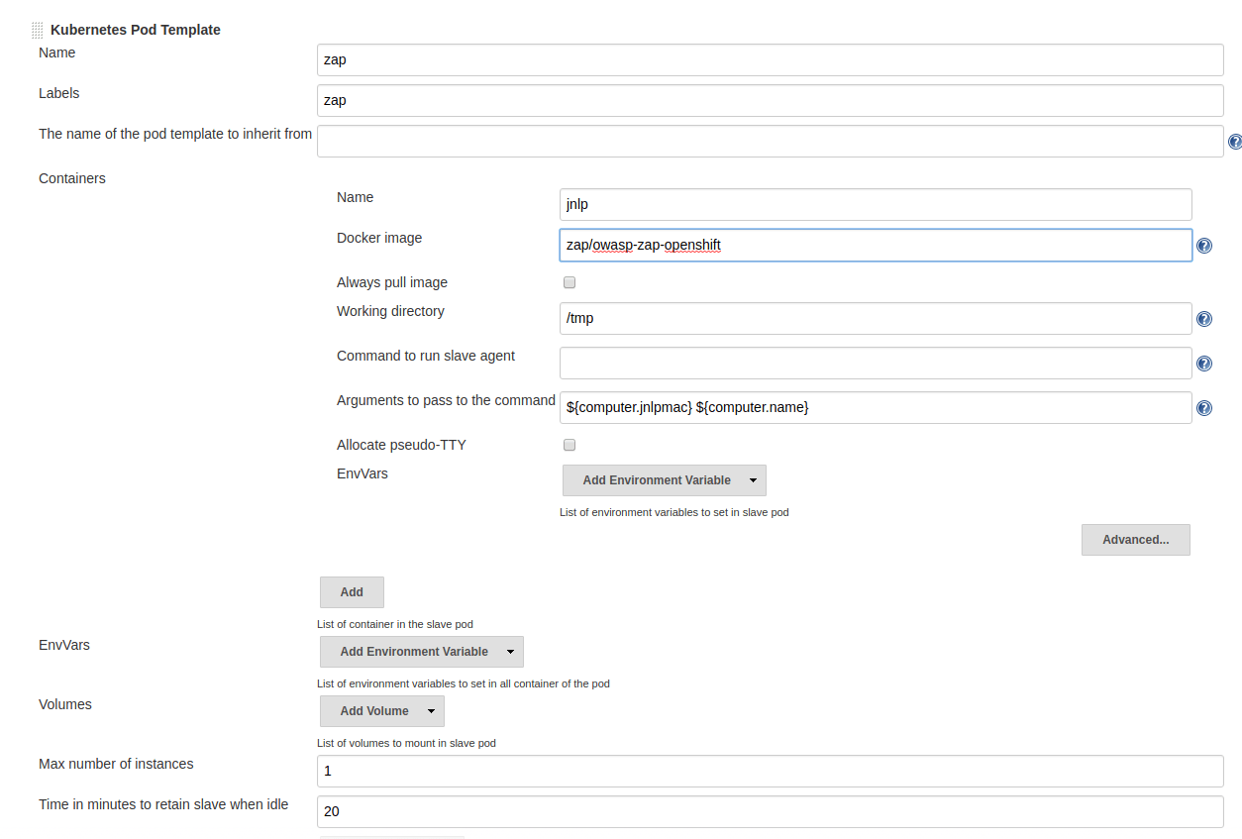This screenshot has height=839, width=1242.
Task: Enable Allocate pseudo-TTY
Action: click(569, 444)
